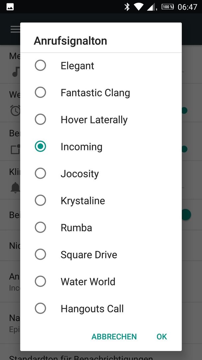This screenshot has height=360, width=202.
Task: Pick the Jocosity ringtone
Action: tap(40, 173)
